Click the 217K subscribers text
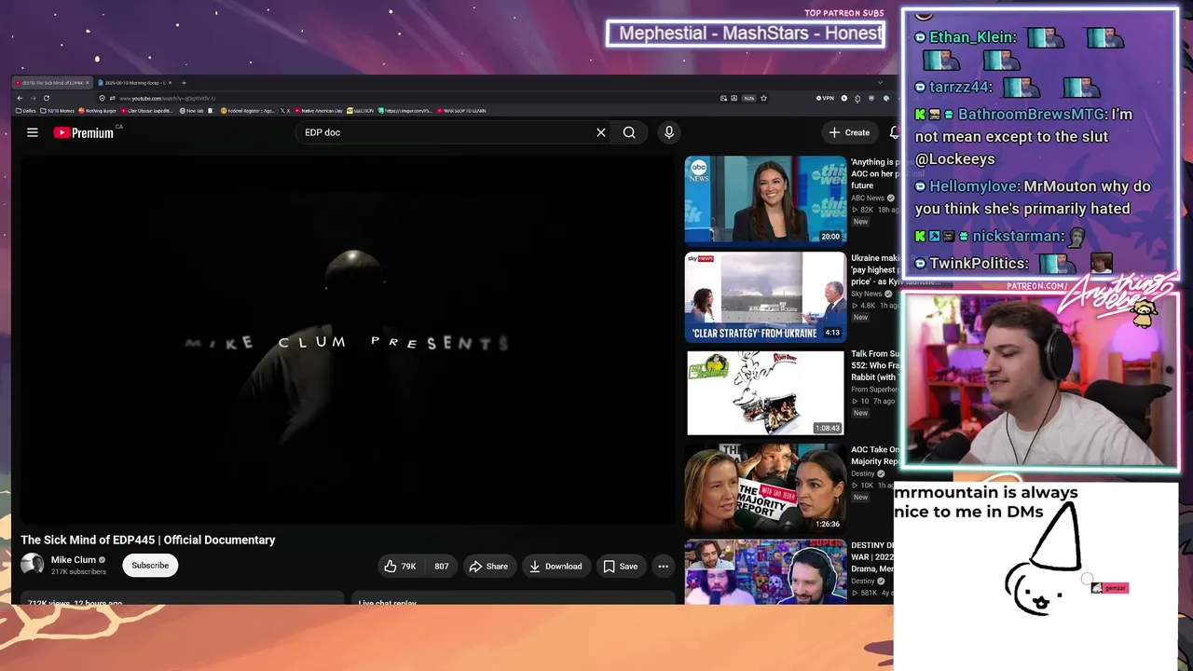1193x671 pixels. (78, 571)
